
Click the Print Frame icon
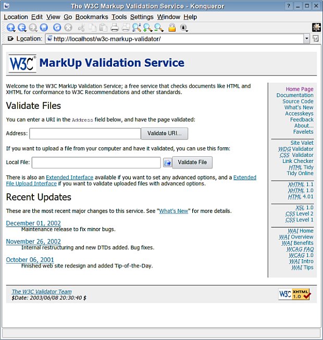pos(126,28)
